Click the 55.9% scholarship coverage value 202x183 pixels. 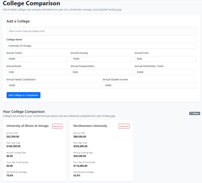pos(77,175)
